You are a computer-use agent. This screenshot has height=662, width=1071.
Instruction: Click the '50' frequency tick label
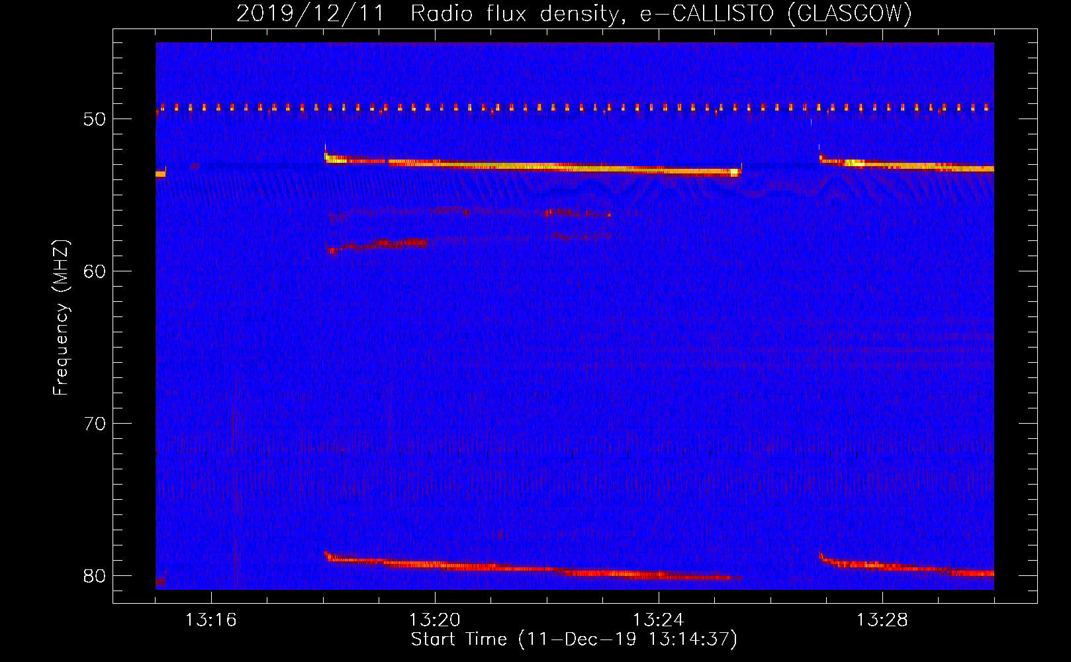pos(95,119)
